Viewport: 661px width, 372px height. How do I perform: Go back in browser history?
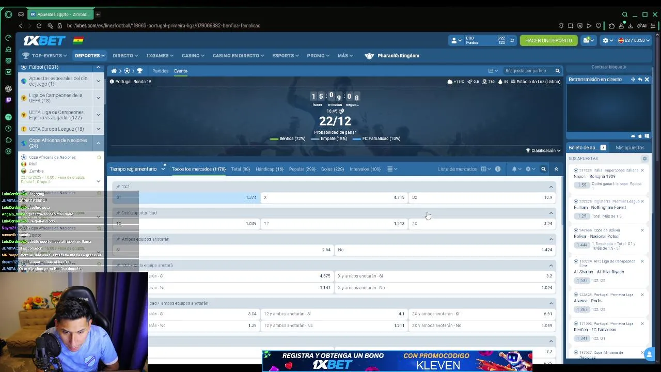click(21, 25)
